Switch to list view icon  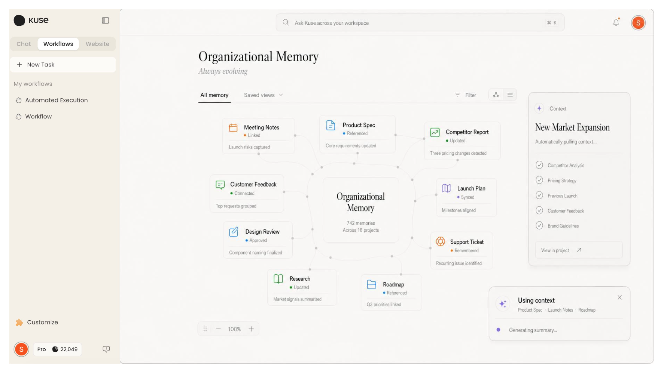point(510,95)
